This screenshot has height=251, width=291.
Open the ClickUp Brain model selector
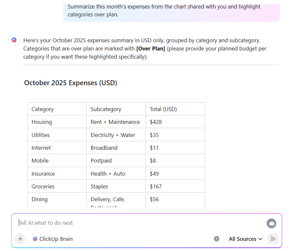[x=52, y=239]
